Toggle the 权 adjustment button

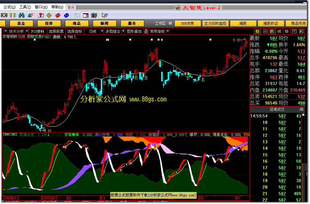[x=272, y=31]
